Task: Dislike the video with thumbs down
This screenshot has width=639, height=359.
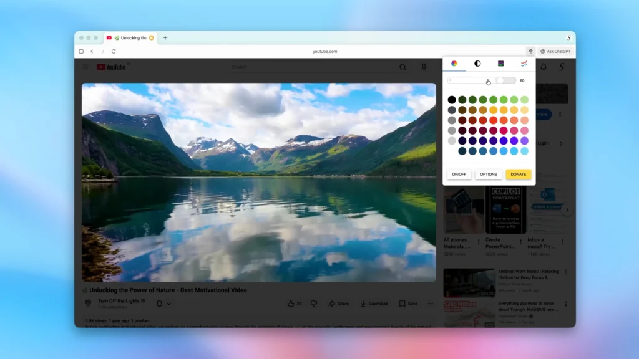Action: pos(314,304)
